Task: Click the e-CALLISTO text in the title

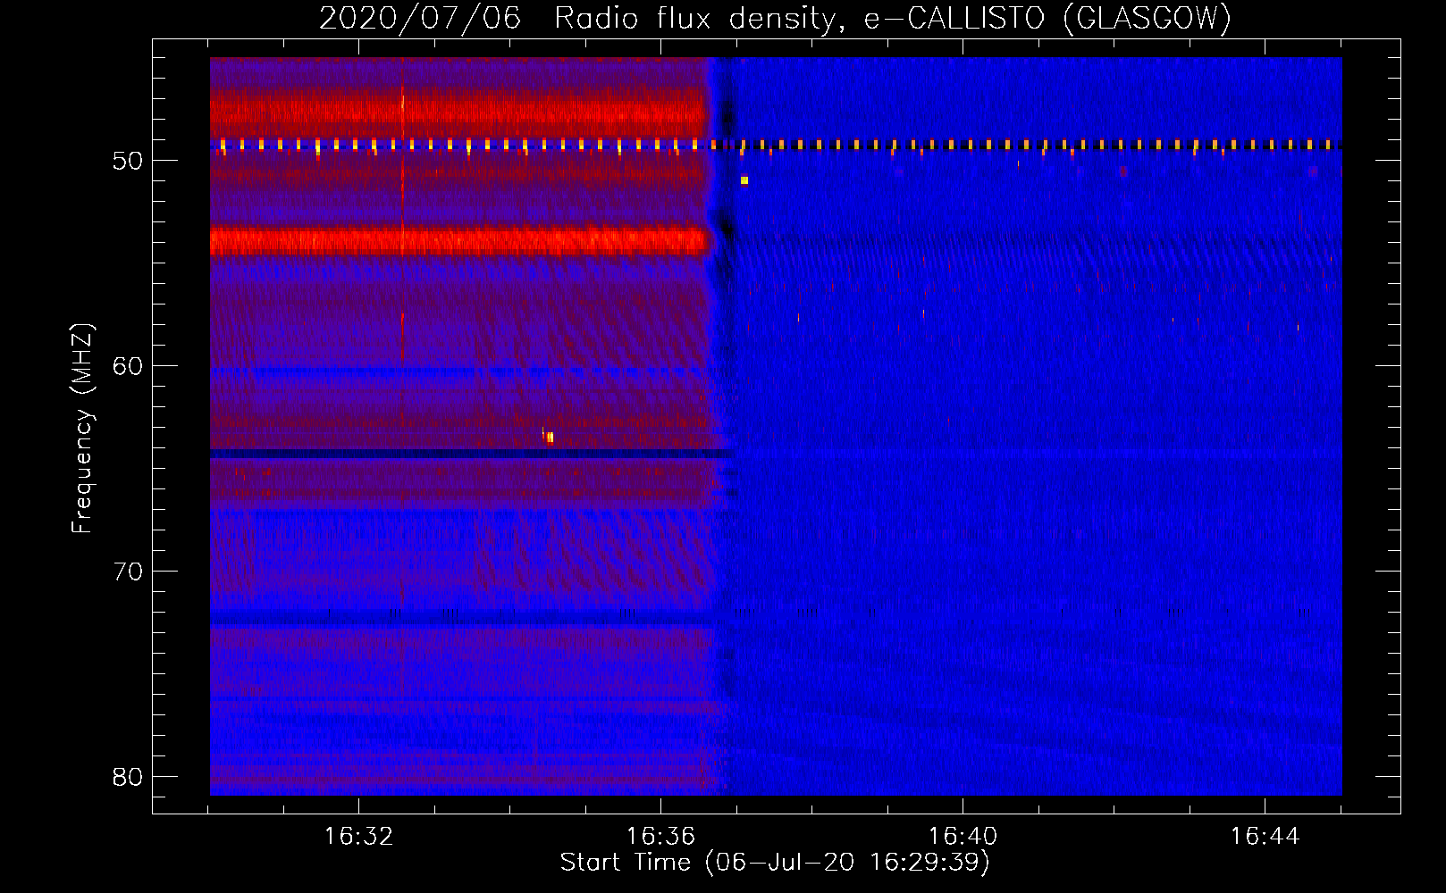Action: (954, 19)
